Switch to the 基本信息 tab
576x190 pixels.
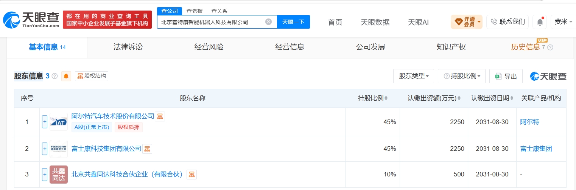point(47,47)
